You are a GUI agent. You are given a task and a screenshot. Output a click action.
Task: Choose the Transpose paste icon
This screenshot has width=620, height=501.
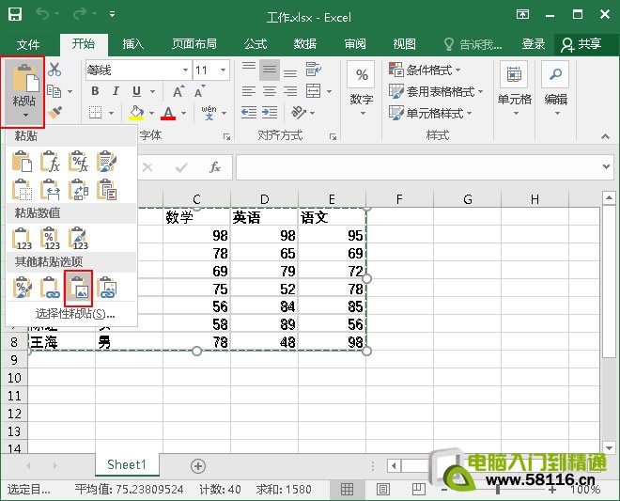[78, 190]
